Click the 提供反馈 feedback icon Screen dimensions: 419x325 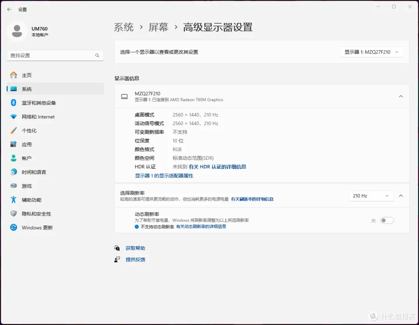click(x=117, y=260)
